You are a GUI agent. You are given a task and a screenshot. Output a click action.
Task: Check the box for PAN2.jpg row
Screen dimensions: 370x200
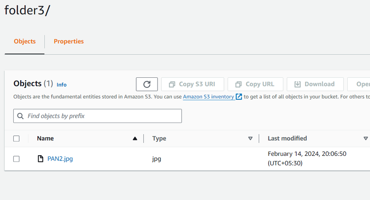coord(16,159)
